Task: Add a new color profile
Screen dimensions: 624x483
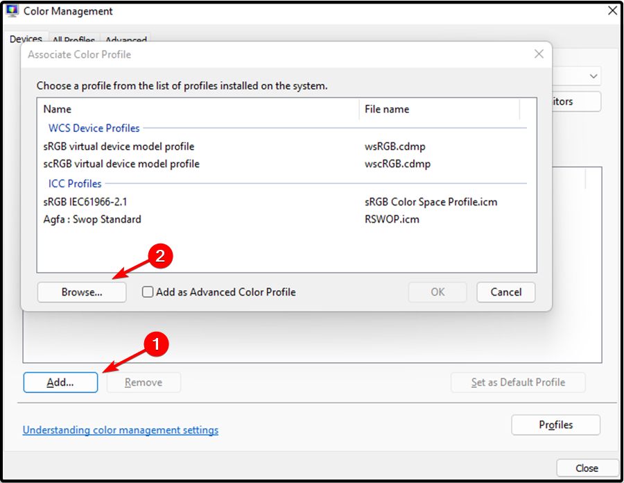Action: pos(60,382)
